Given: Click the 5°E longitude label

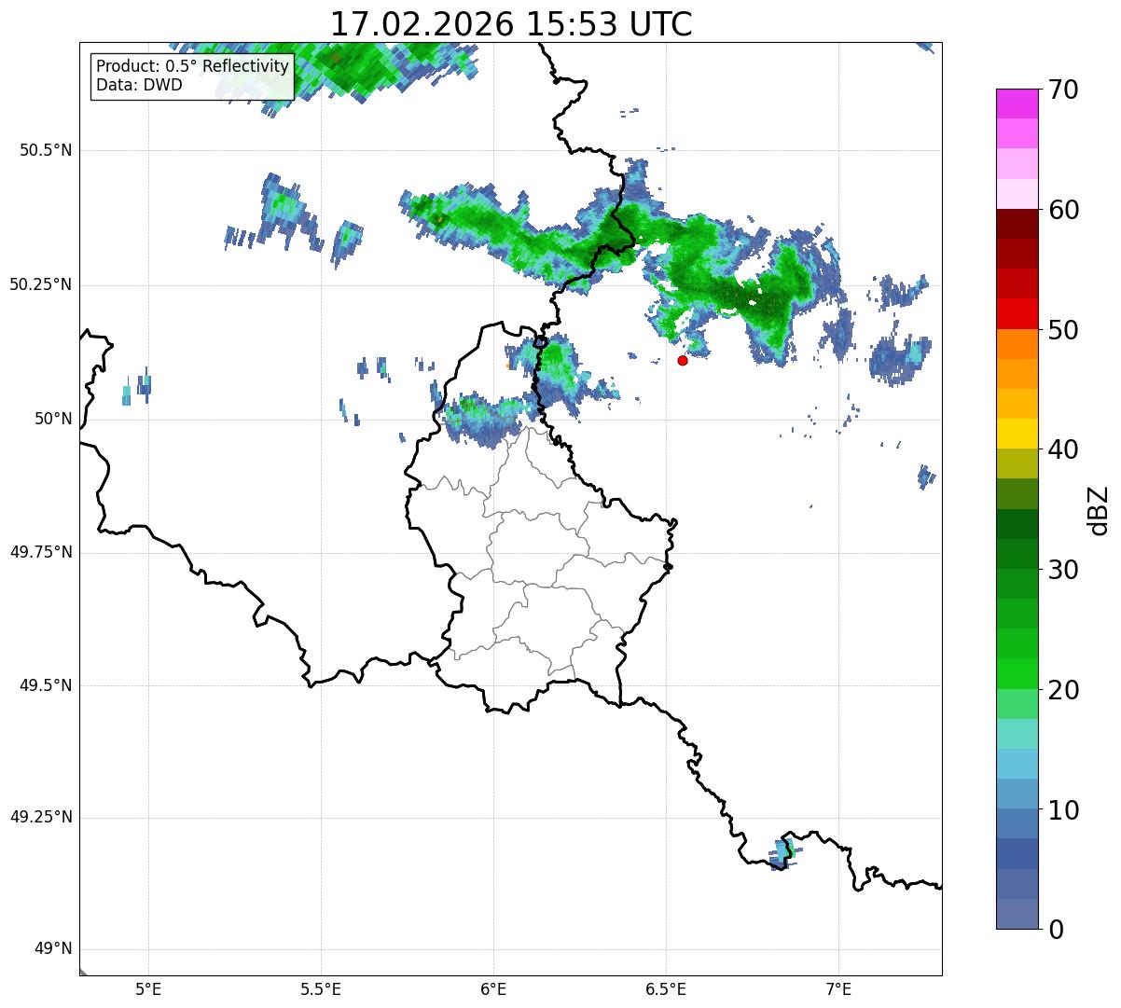Looking at the screenshot, I should click(x=148, y=989).
